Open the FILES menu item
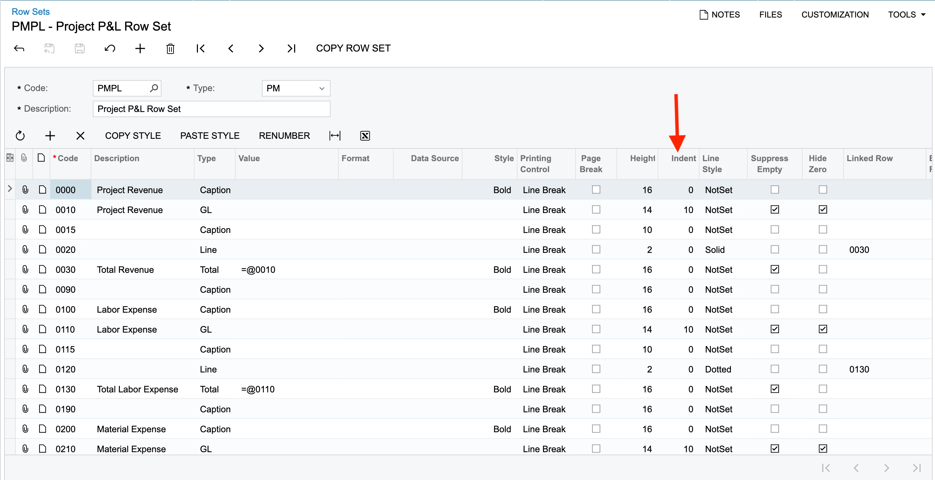 click(x=770, y=14)
